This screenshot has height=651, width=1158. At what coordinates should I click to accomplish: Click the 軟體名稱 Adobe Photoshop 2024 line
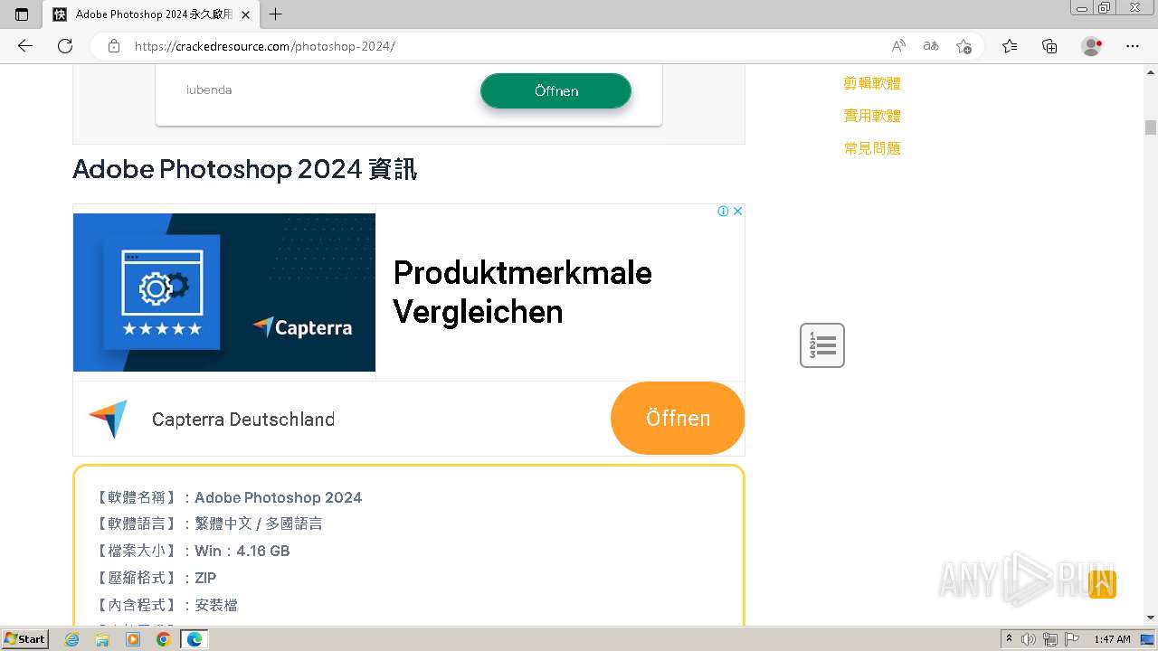click(x=228, y=497)
